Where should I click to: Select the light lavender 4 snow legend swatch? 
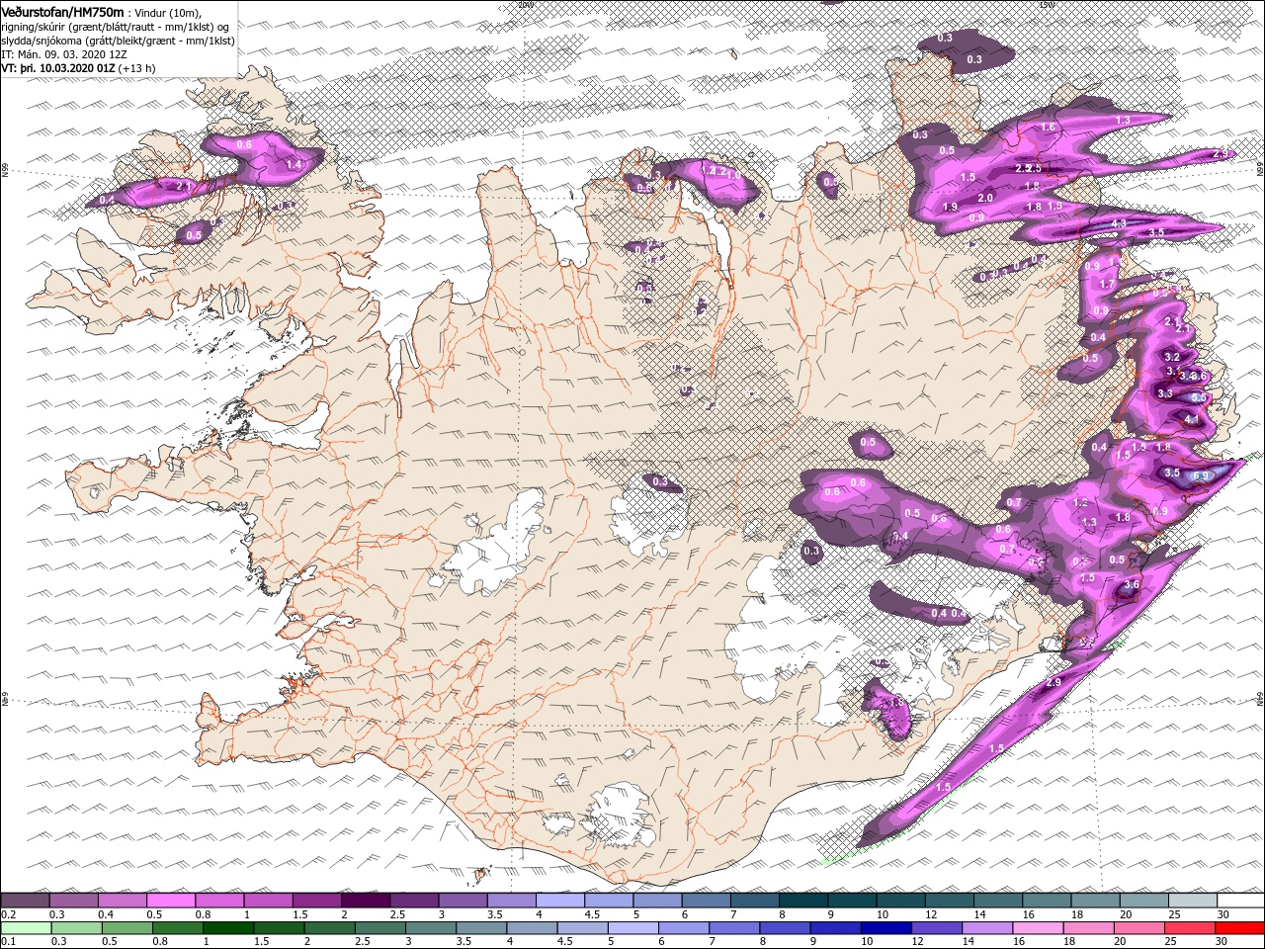click(559, 901)
